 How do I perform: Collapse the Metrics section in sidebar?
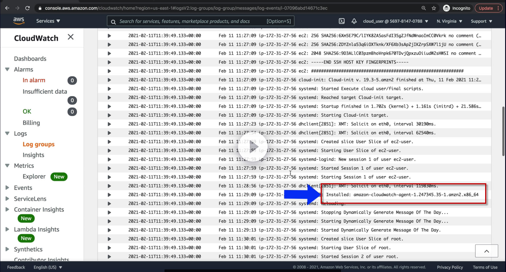click(x=7, y=166)
